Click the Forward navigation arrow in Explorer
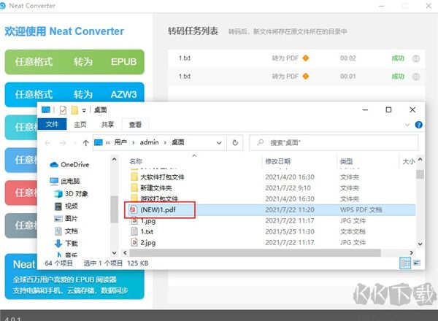 (x=63, y=143)
